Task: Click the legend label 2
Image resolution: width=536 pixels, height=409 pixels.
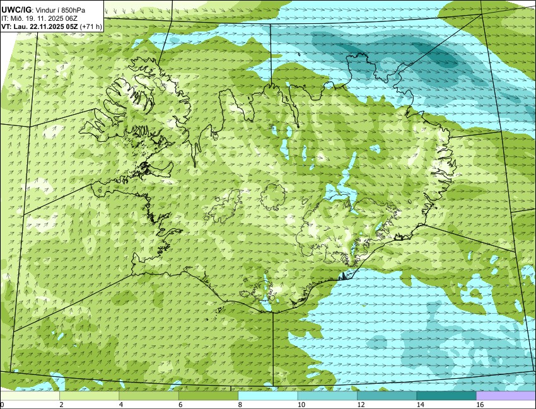Action: (x=61, y=405)
